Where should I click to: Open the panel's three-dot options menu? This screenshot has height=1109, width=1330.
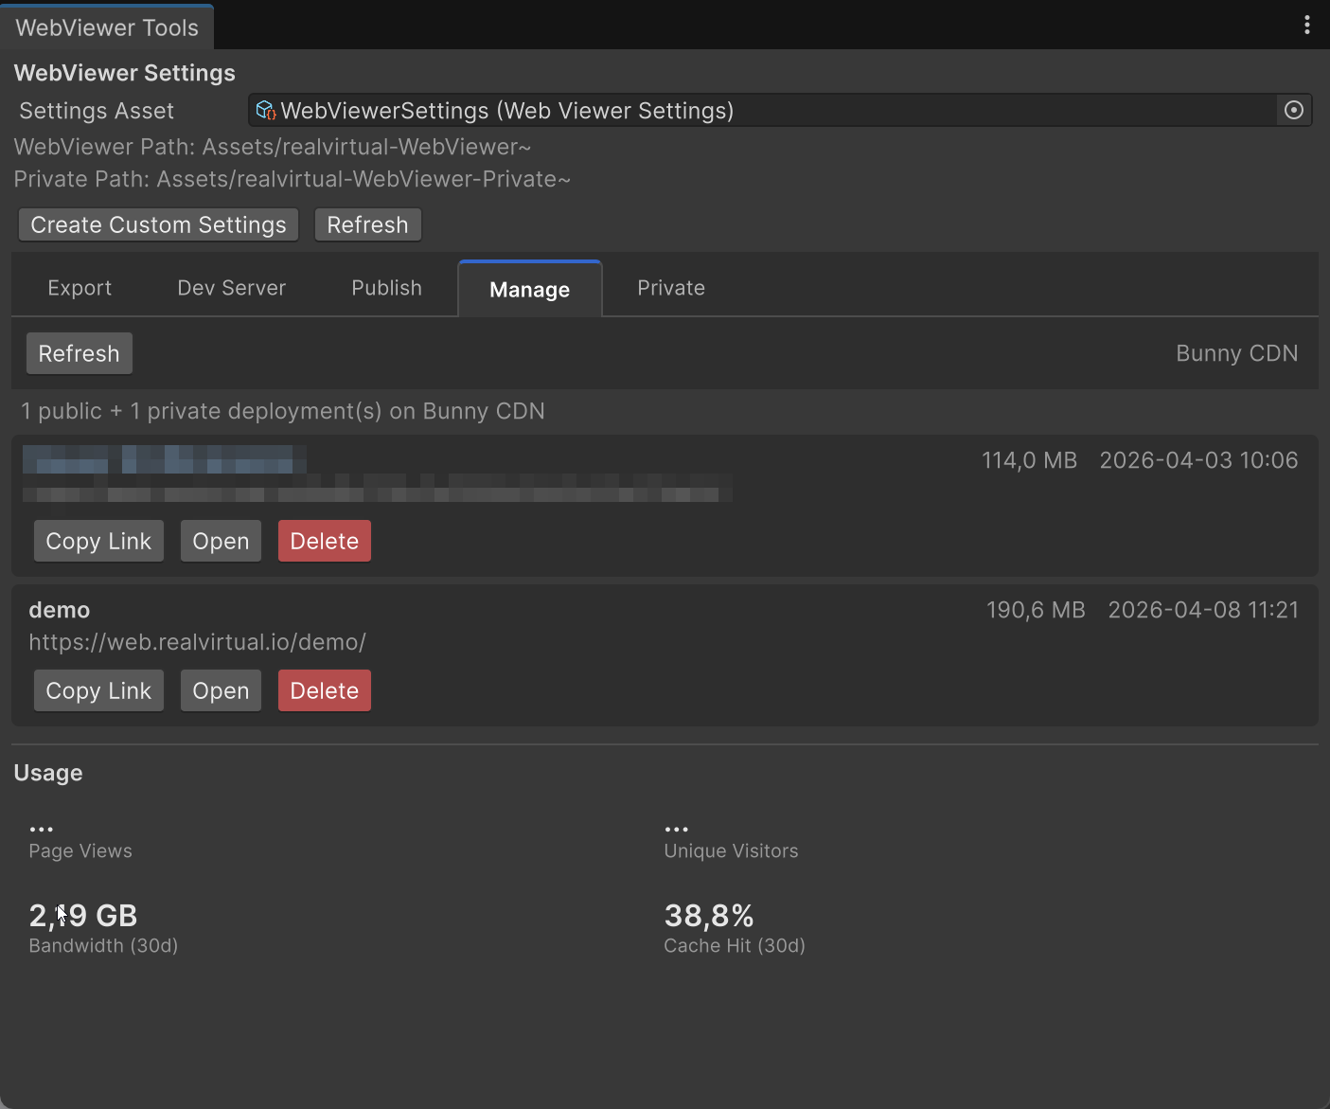coord(1306,26)
